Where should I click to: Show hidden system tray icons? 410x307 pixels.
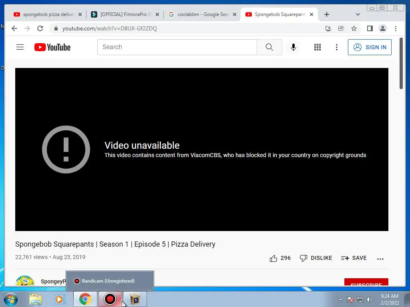coord(340,299)
